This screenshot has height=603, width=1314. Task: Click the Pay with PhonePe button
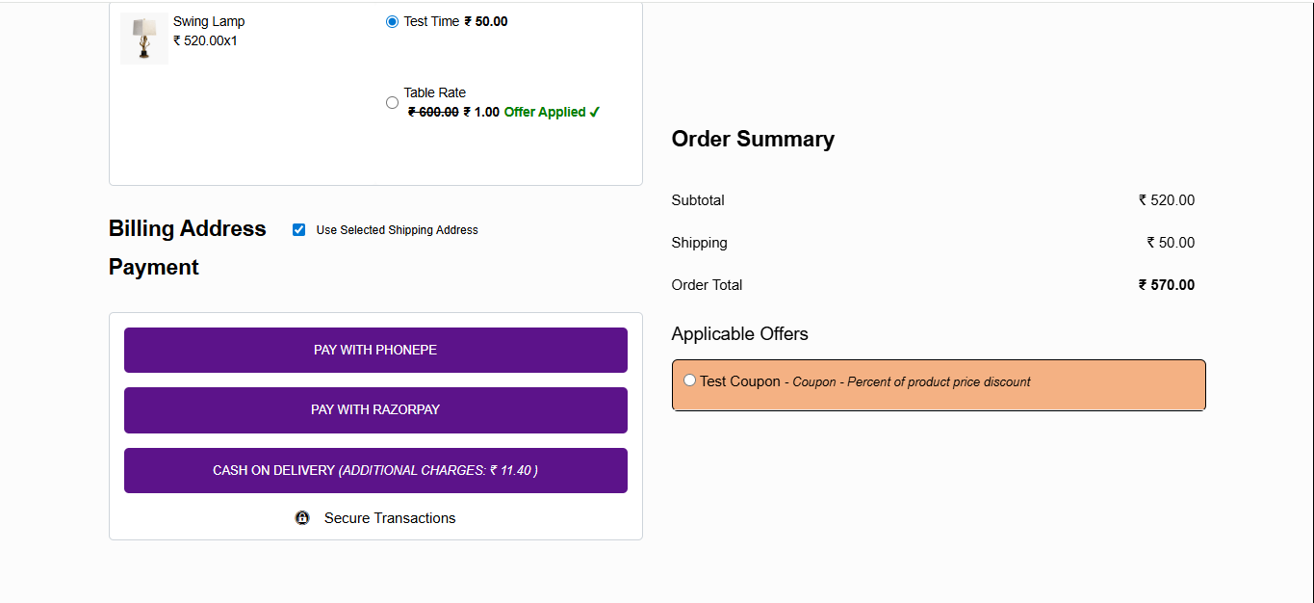375,350
